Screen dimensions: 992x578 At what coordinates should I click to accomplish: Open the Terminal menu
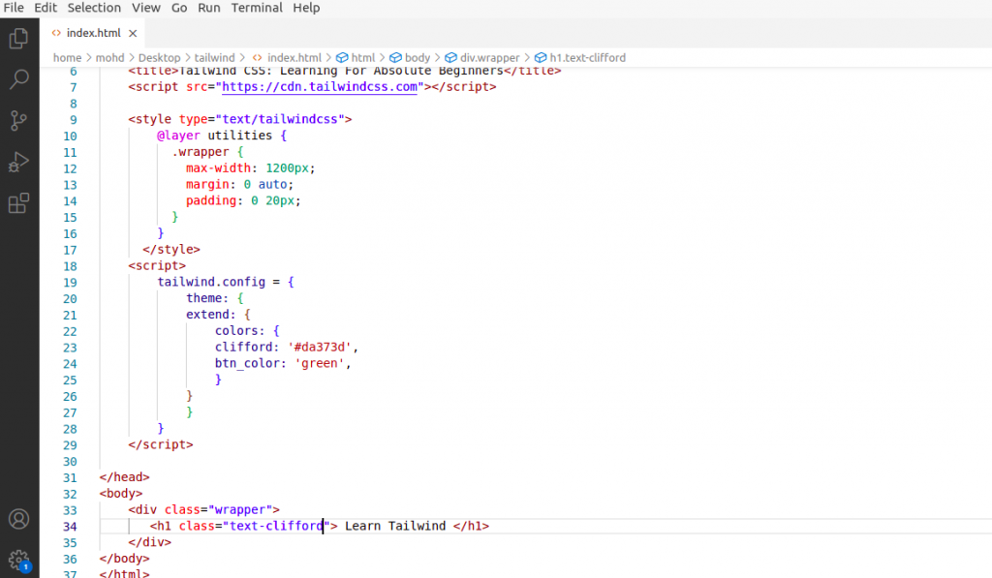tap(256, 8)
